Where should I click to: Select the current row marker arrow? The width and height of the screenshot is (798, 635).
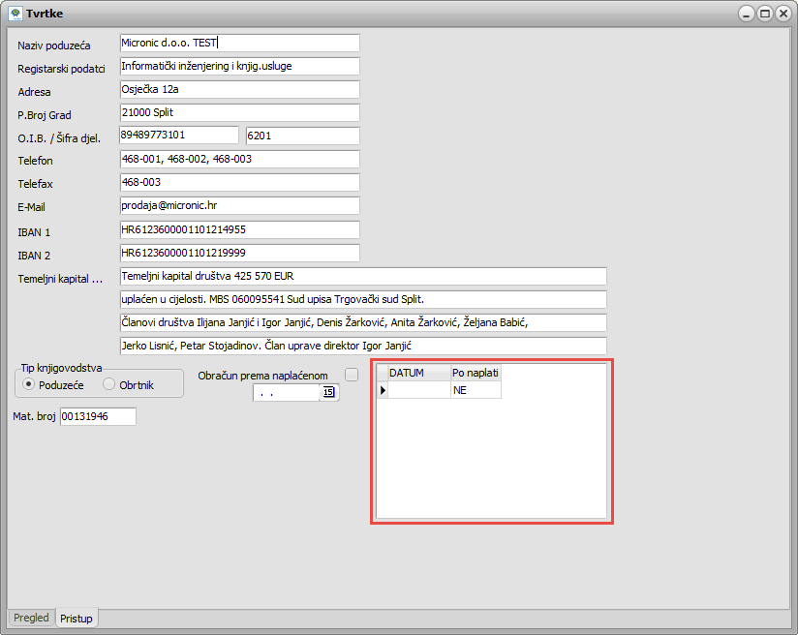pyautogui.click(x=383, y=390)
